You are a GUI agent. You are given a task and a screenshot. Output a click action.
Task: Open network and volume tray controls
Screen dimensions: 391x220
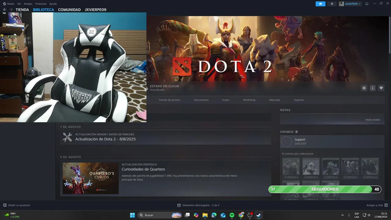coord(367,215)
